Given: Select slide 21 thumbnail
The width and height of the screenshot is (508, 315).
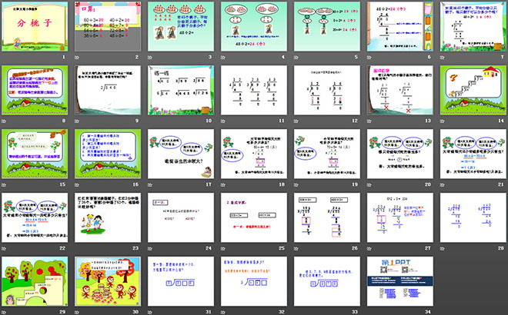Looking at the screenshot, I should [473, 154].
